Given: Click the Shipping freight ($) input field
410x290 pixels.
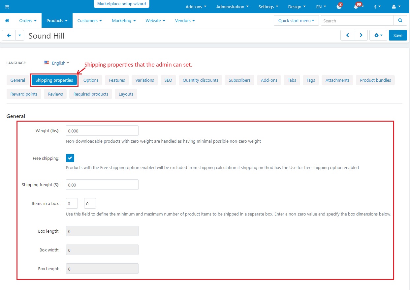Looking at the screenshot, I should click(x=102, y=185).
